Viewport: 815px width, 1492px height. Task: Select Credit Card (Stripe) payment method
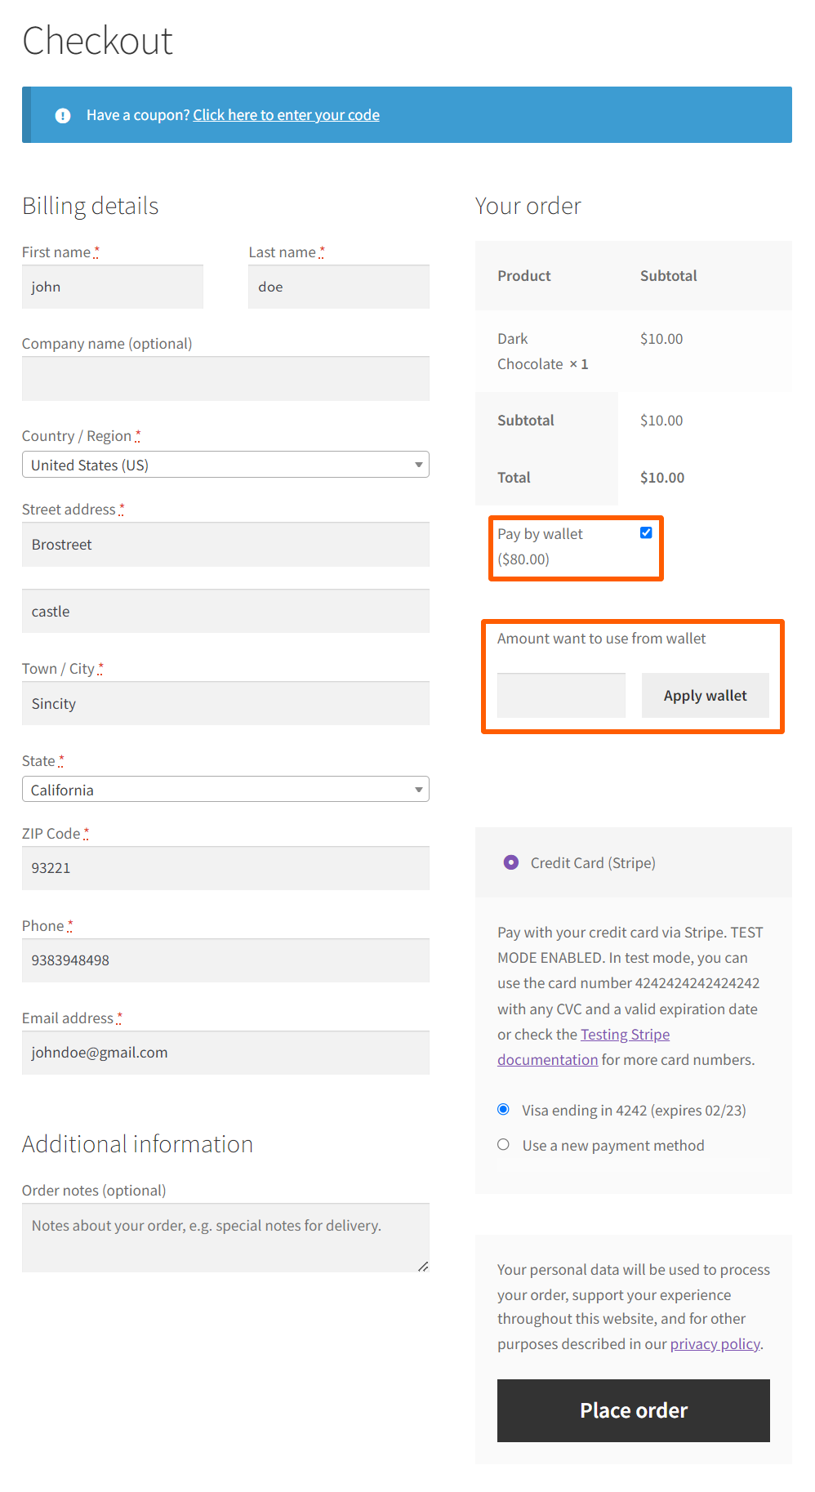click(x=511, y=862)
